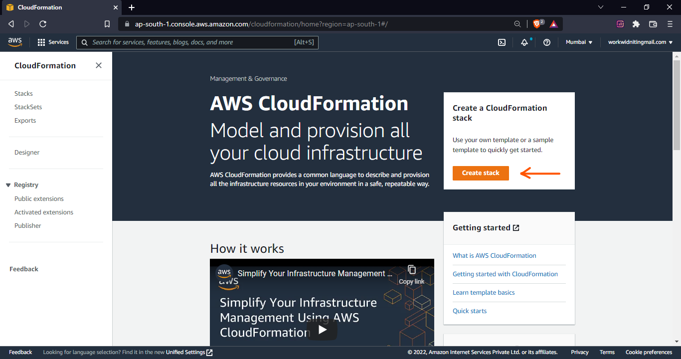Click the browser address bar URL
Viewport: 681px width, 359px height.
tap(261, 24)
